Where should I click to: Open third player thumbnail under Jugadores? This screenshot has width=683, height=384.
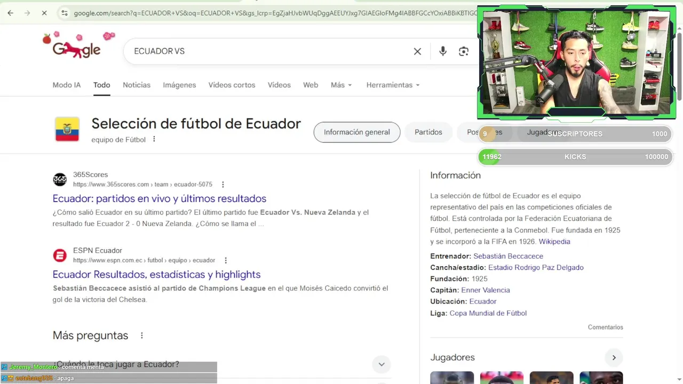(551, 378)
